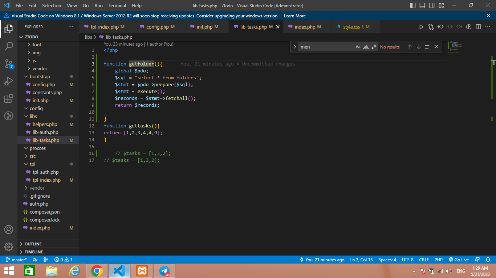Open changes with previous revision icon
Viewport: 496px width, 278px height.
pos(440,27)
